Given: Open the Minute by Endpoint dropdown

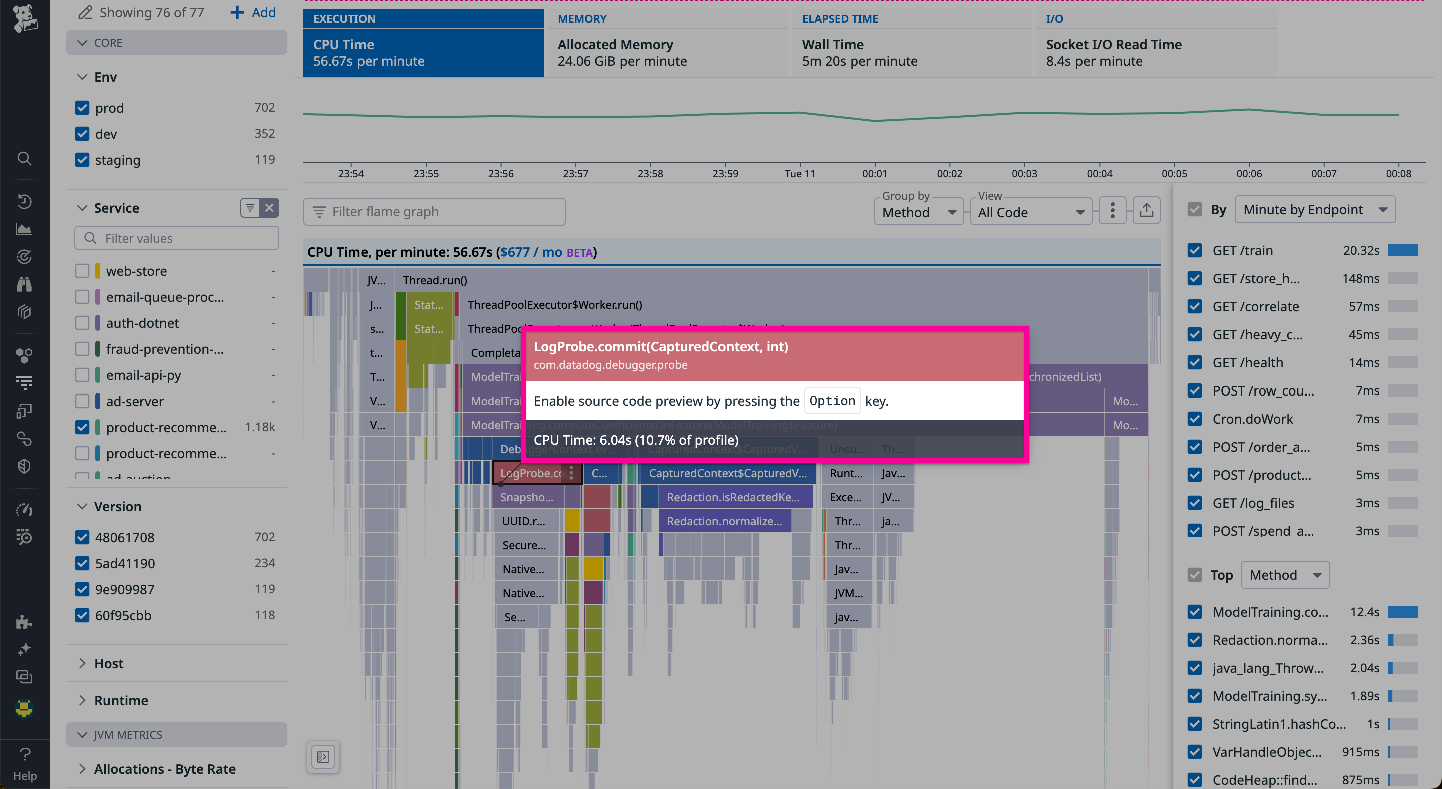Looking at the screenshot, I should point(1315,209).
